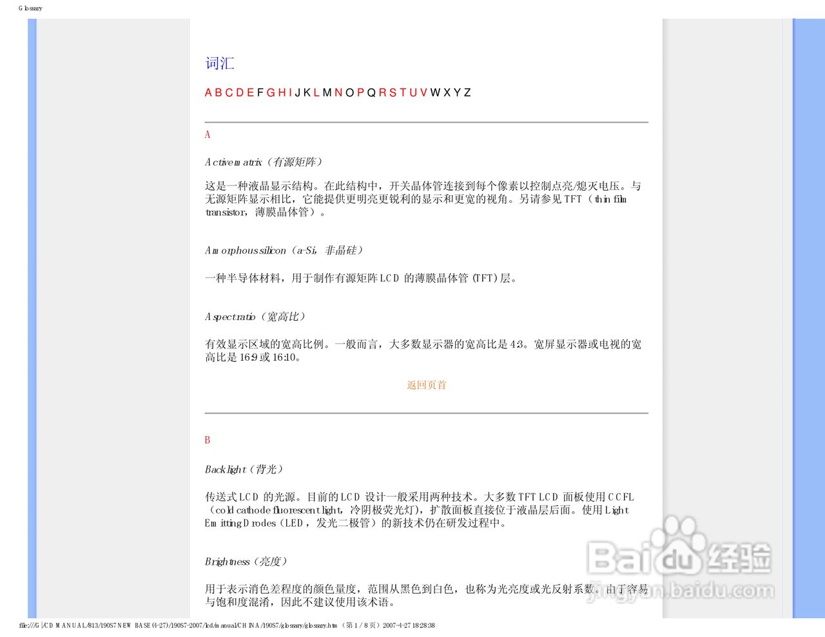The width and height of the screenshot is (825, 637).
Task: Select the section header A
Action: (x=208, y=135)
